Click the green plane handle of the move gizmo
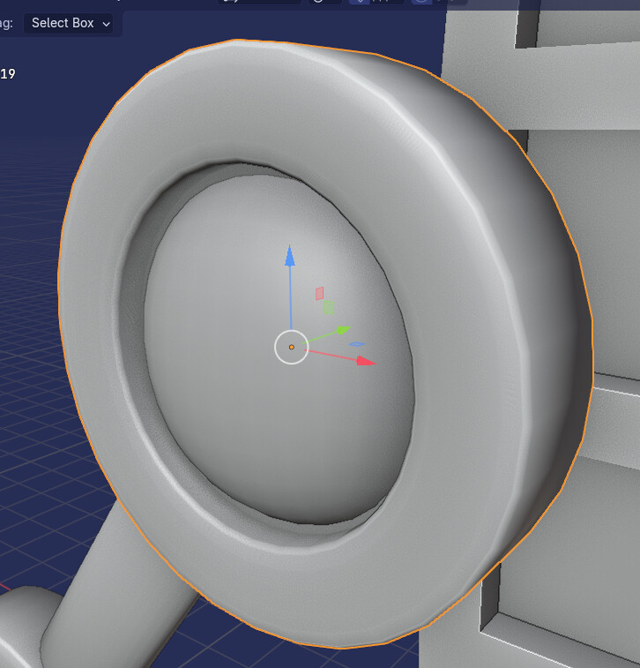The image size is (640, 668). (x=329, y=307)
